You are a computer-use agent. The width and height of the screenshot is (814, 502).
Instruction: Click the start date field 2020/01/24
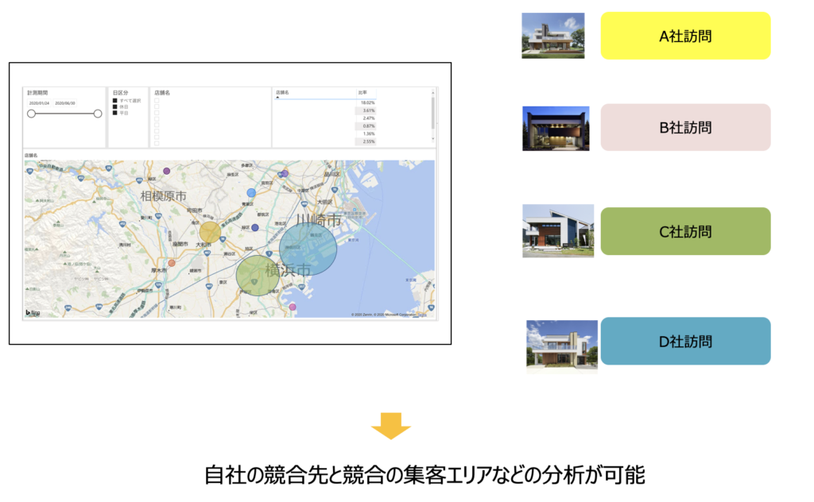(39, 103)
